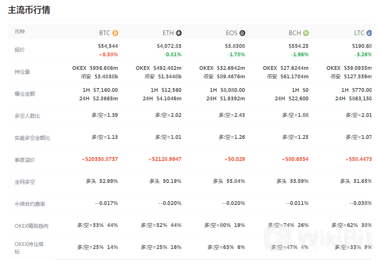Click the 多空人数比 row label
The image size is (380, 260).
28,116
